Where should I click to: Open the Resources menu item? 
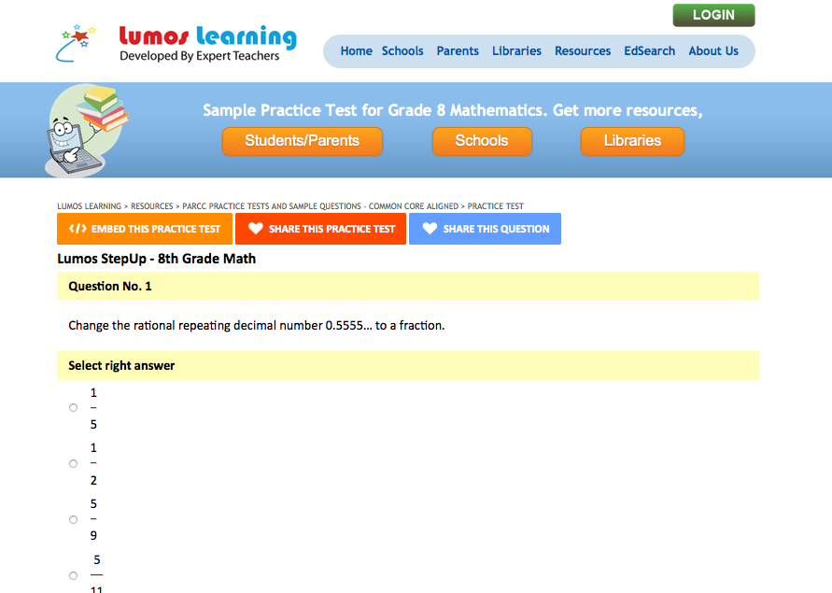583,51
